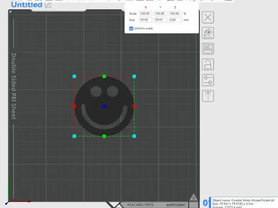The width and height of the screenshot is (278, 208).
Task: Remove plate contents with the X icon
Action: (x=208, y=17)
